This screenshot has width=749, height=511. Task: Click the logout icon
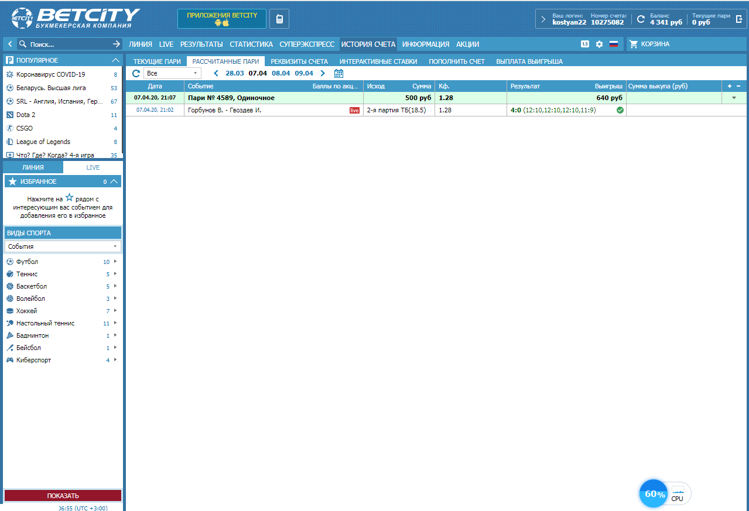coord(739,19)
